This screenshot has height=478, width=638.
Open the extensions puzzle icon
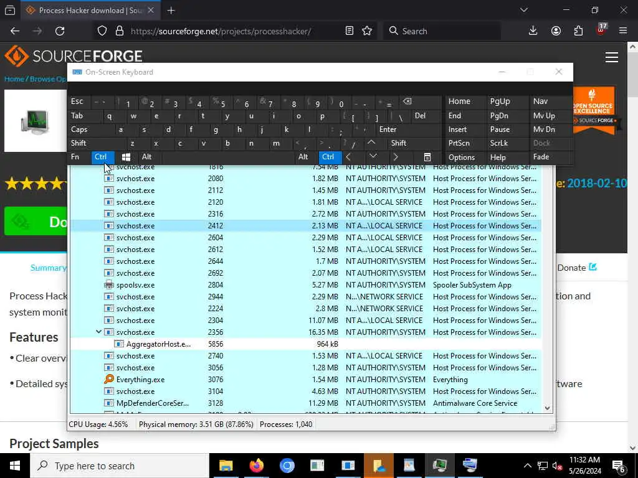click(x=578, y=31)
